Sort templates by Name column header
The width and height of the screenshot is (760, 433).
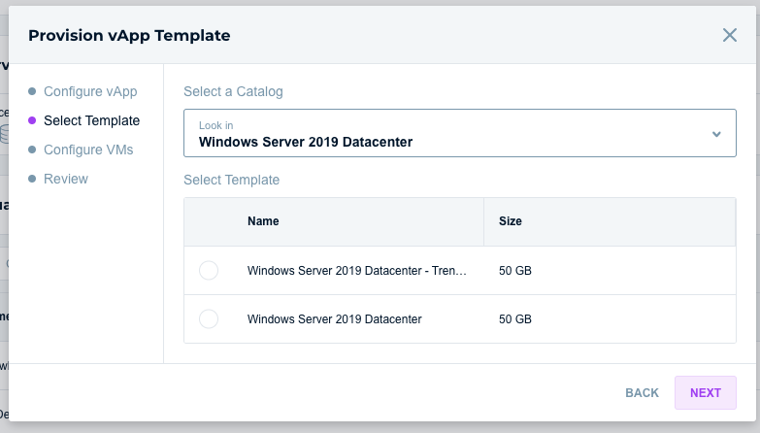click(x=263, y=221)
